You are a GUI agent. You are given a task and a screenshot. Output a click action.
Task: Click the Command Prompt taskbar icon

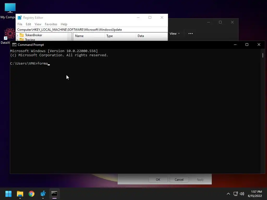tap(54, 194)
